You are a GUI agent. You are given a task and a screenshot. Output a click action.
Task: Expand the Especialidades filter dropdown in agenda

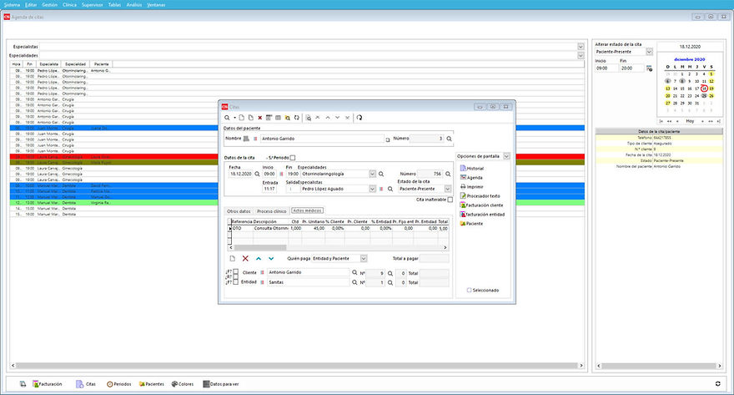[581, 55]
